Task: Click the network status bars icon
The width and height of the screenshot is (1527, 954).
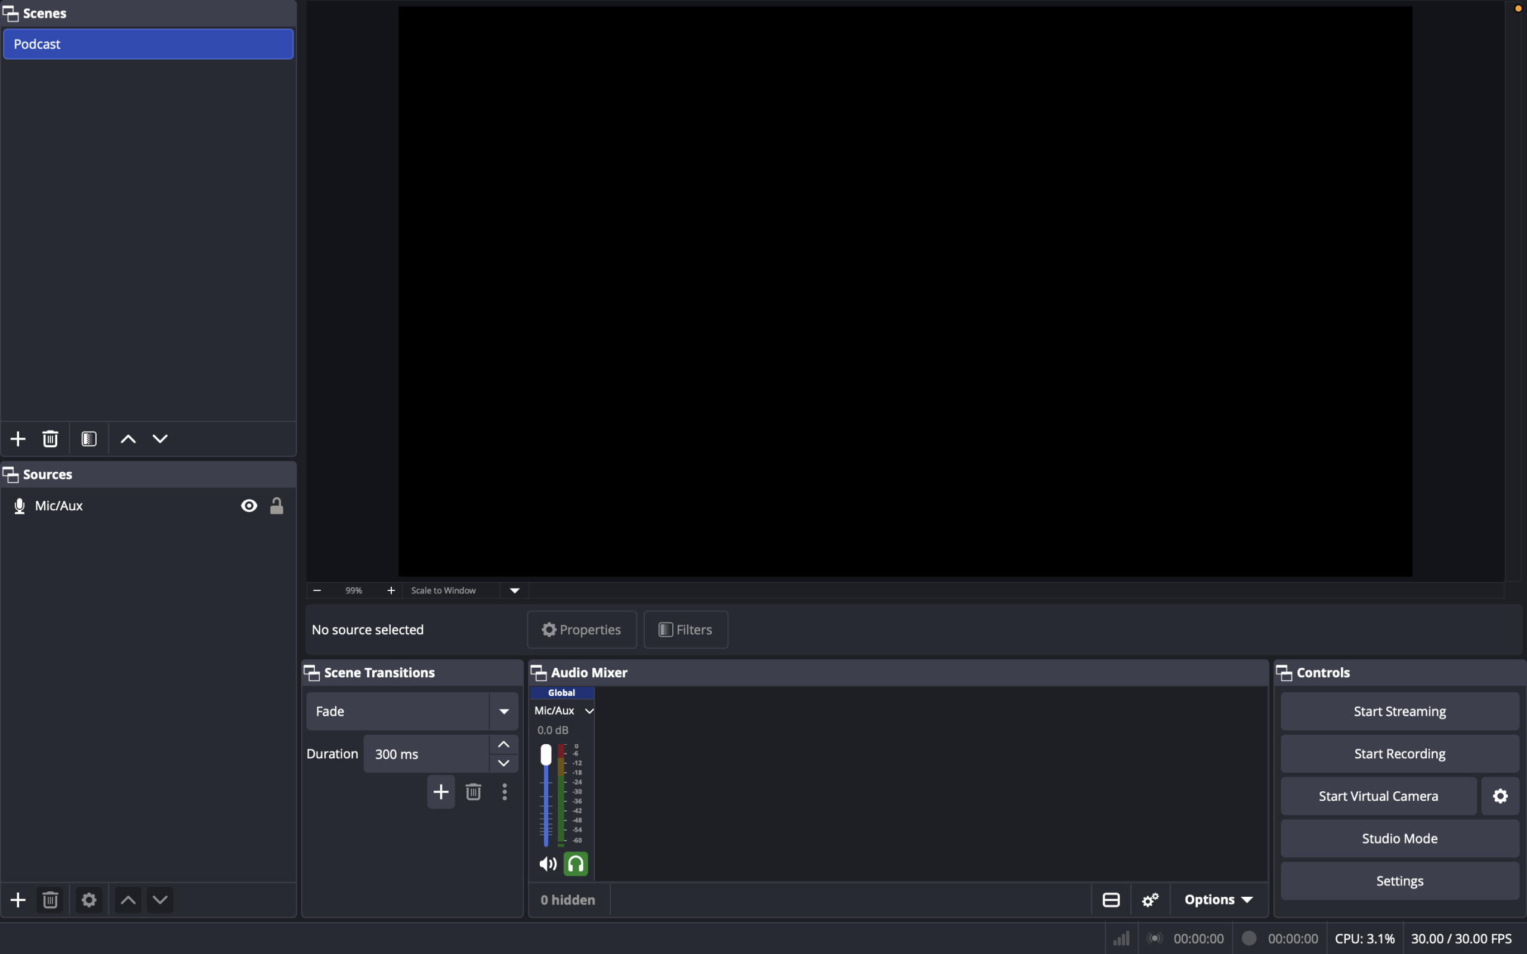Action: 1121,939
